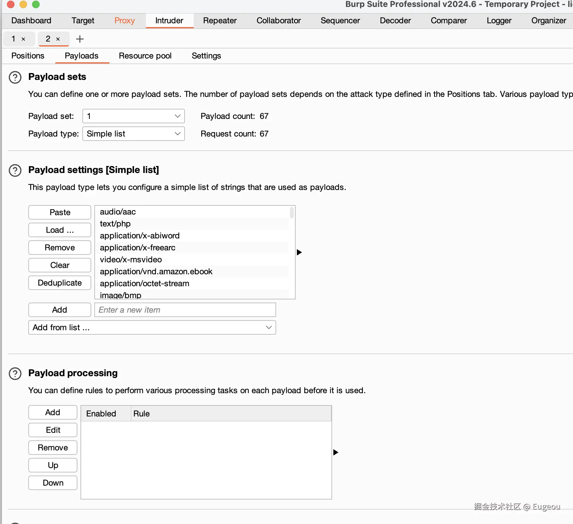Click the payload list scrollbar
573x524 pixels.
tap(292, 213)
